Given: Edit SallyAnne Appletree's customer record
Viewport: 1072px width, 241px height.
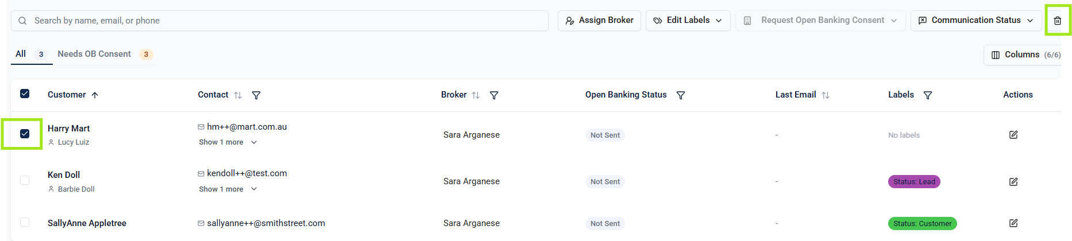Looking at the screenshot, I should pyautogui.click(x=1013, y=223).
